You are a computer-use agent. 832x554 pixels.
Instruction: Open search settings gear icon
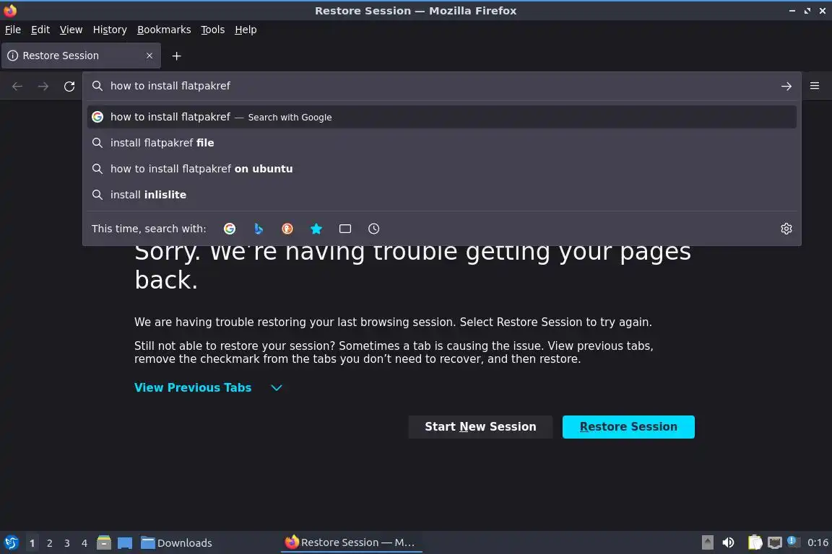[x=786, y=229]
